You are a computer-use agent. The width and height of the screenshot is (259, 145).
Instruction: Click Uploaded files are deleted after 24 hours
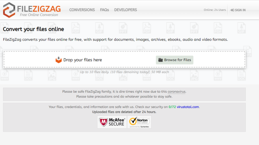click(124, 112)
